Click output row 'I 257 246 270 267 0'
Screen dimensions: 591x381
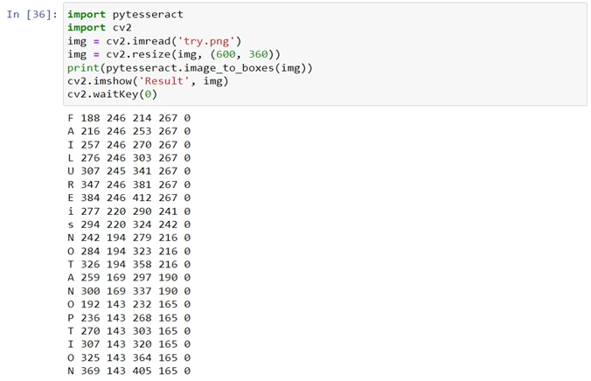click(x=129, y=145)
